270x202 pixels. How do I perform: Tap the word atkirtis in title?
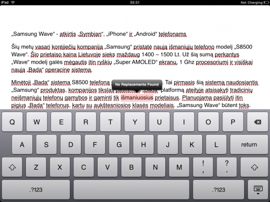68,34
